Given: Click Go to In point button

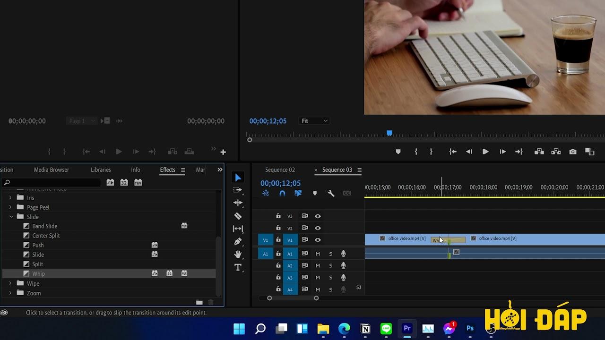Looking at the screenshot, I should point(453,152).
